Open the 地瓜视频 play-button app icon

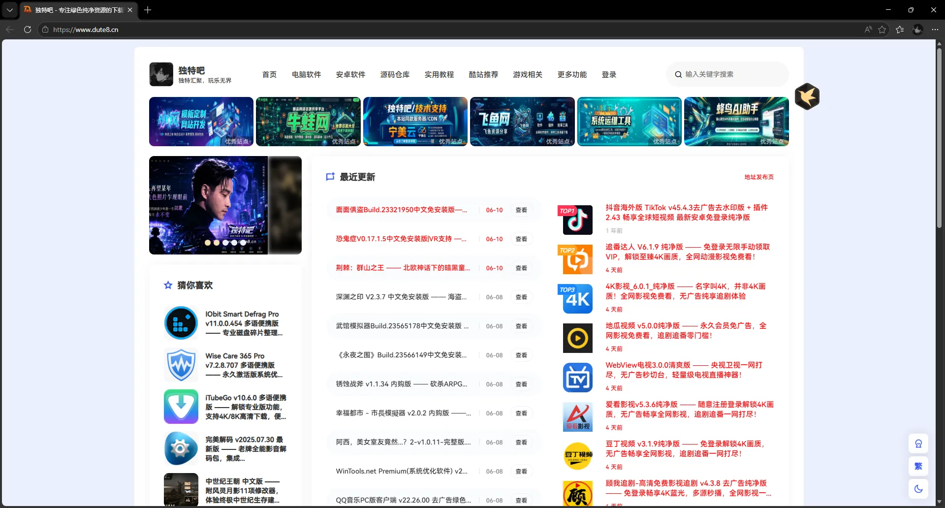[x=577, y=338]
